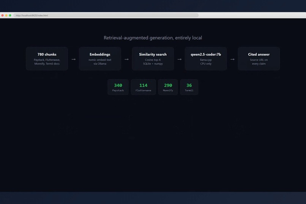Select the 'Embeddings' pipeline card

tap(100, 59)
